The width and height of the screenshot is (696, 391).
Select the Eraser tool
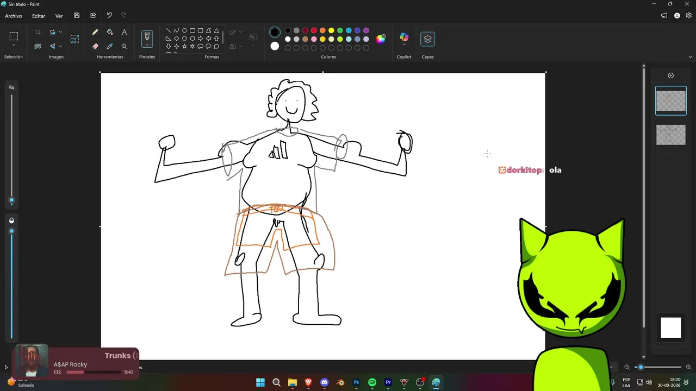[x=95, y=46]
